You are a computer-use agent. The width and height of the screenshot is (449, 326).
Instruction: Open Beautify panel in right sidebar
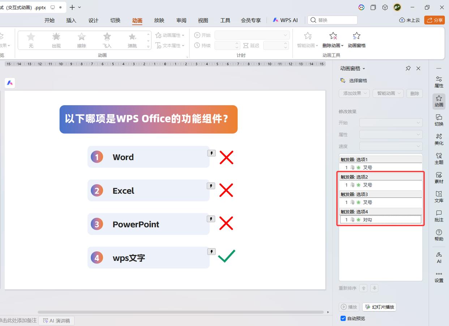[x=439, y=139]
